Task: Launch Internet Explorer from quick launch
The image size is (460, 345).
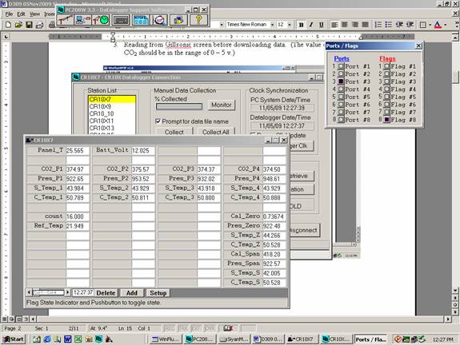Action: coord(47,339)
